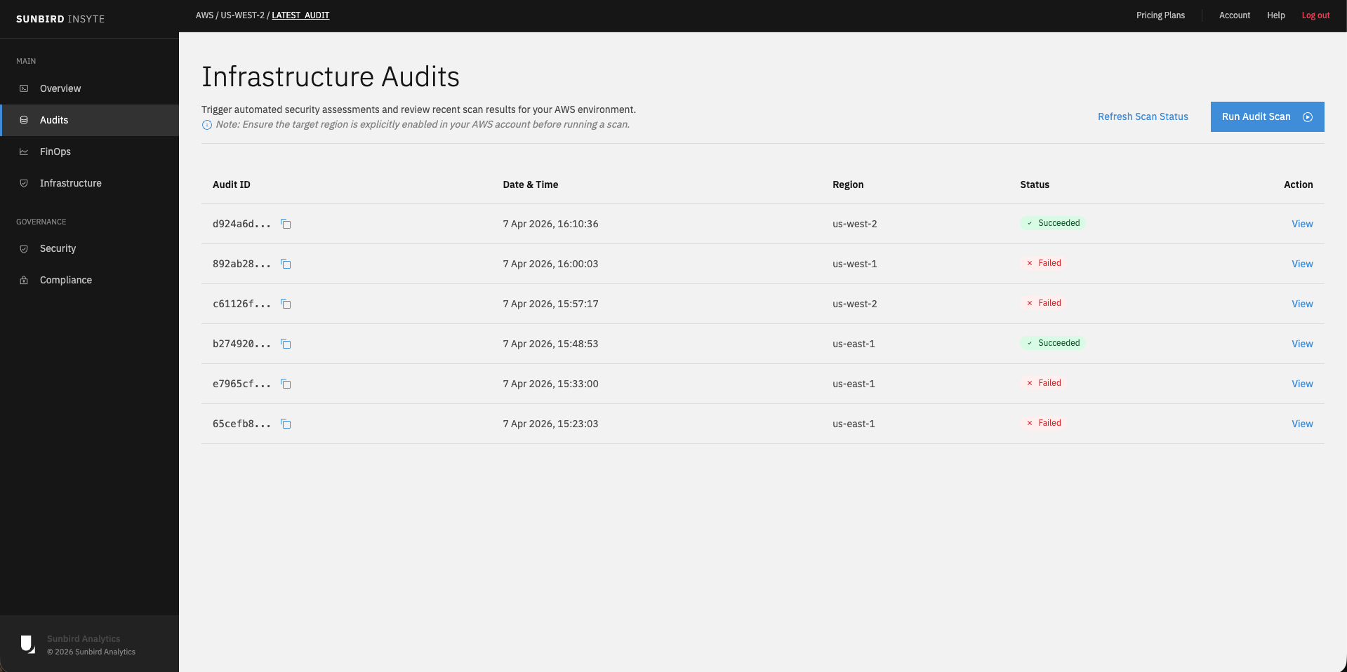Select the Overview icon in the sidebar
The width and height of the screenshot is (1347, 672).
[x=23, y=88]
